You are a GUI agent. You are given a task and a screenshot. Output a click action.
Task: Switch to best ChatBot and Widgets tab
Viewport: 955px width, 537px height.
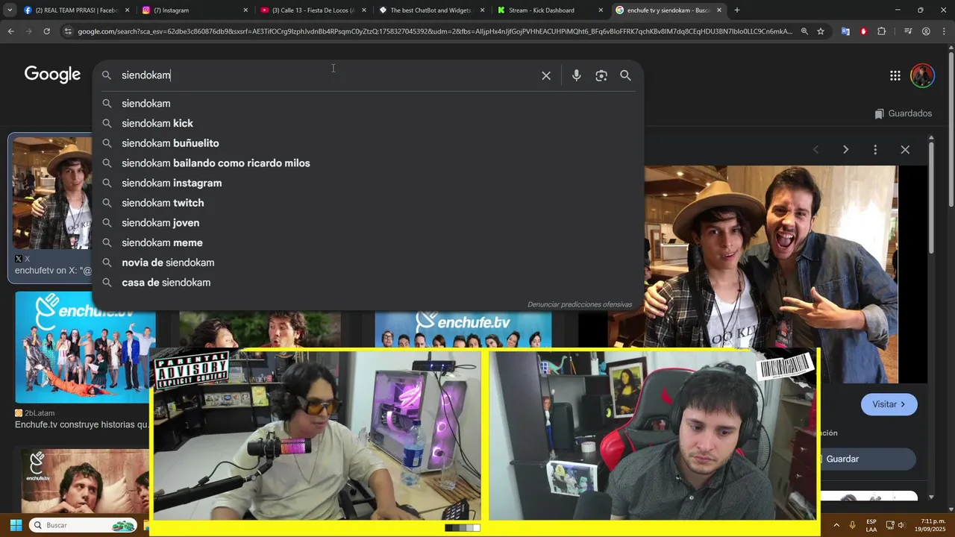(431, 10)
